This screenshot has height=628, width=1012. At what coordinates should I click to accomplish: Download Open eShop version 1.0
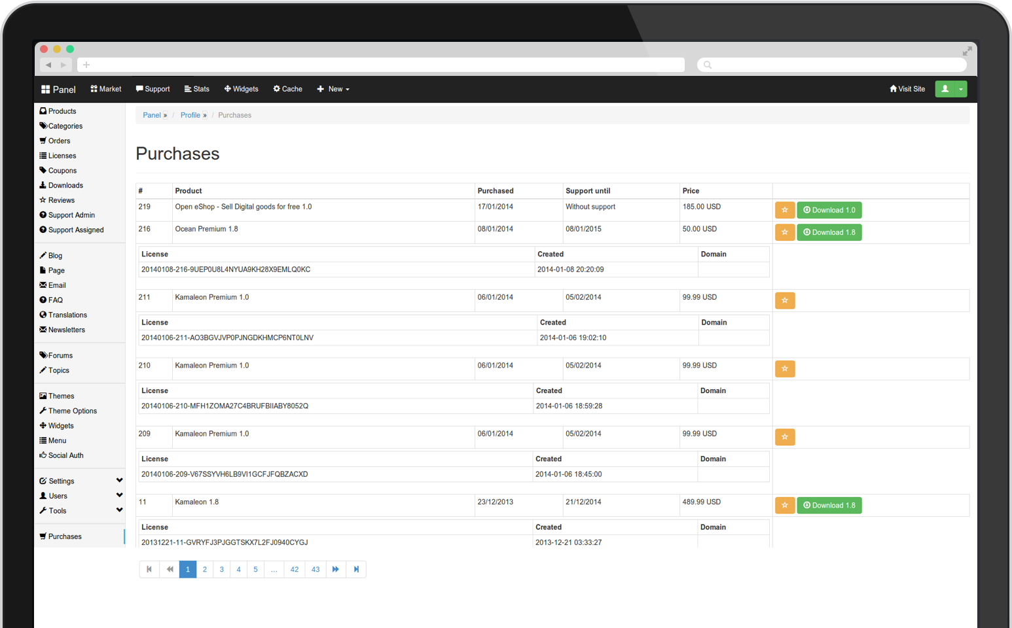(829, 210)
